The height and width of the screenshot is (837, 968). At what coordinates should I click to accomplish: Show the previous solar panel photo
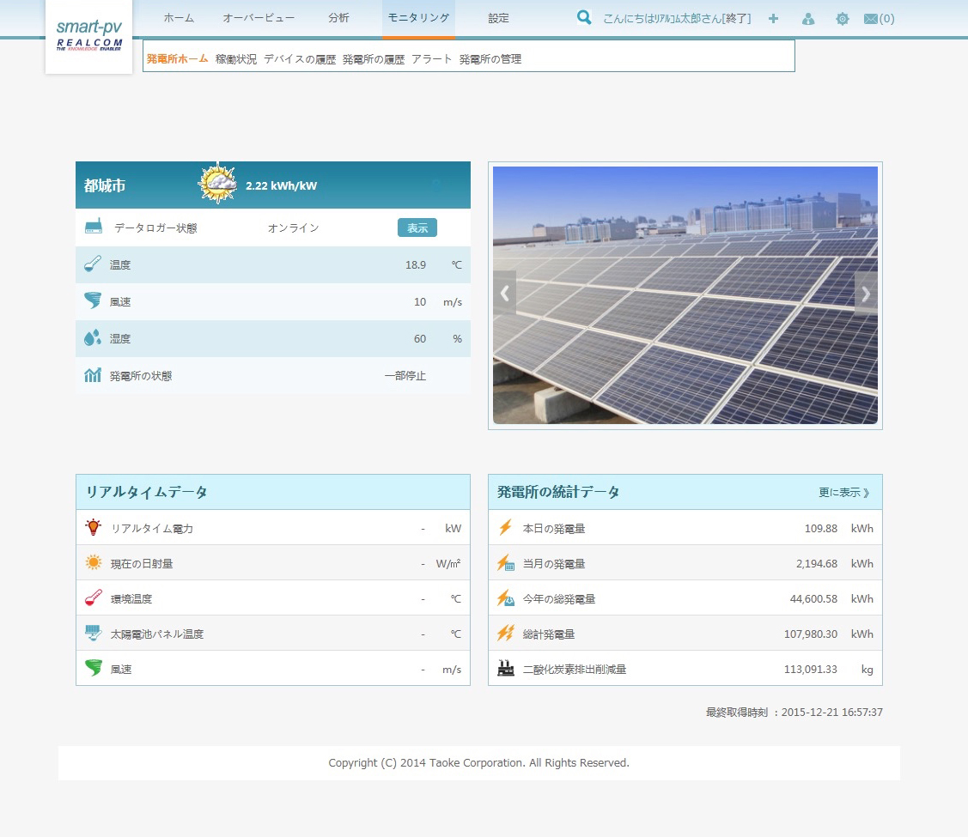pyautogui.click(x=504, y=294)
